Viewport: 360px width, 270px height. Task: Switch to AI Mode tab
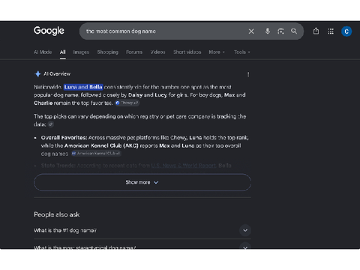[43, 52]
